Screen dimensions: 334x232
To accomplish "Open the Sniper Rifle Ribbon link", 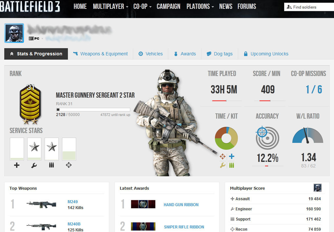I will click(184, 227).
